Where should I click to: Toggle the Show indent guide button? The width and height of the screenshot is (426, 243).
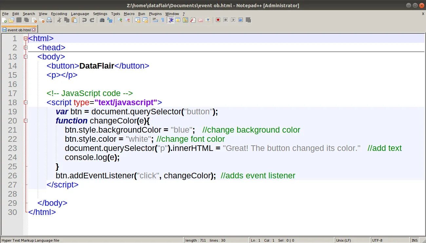(x=170, y=20)
